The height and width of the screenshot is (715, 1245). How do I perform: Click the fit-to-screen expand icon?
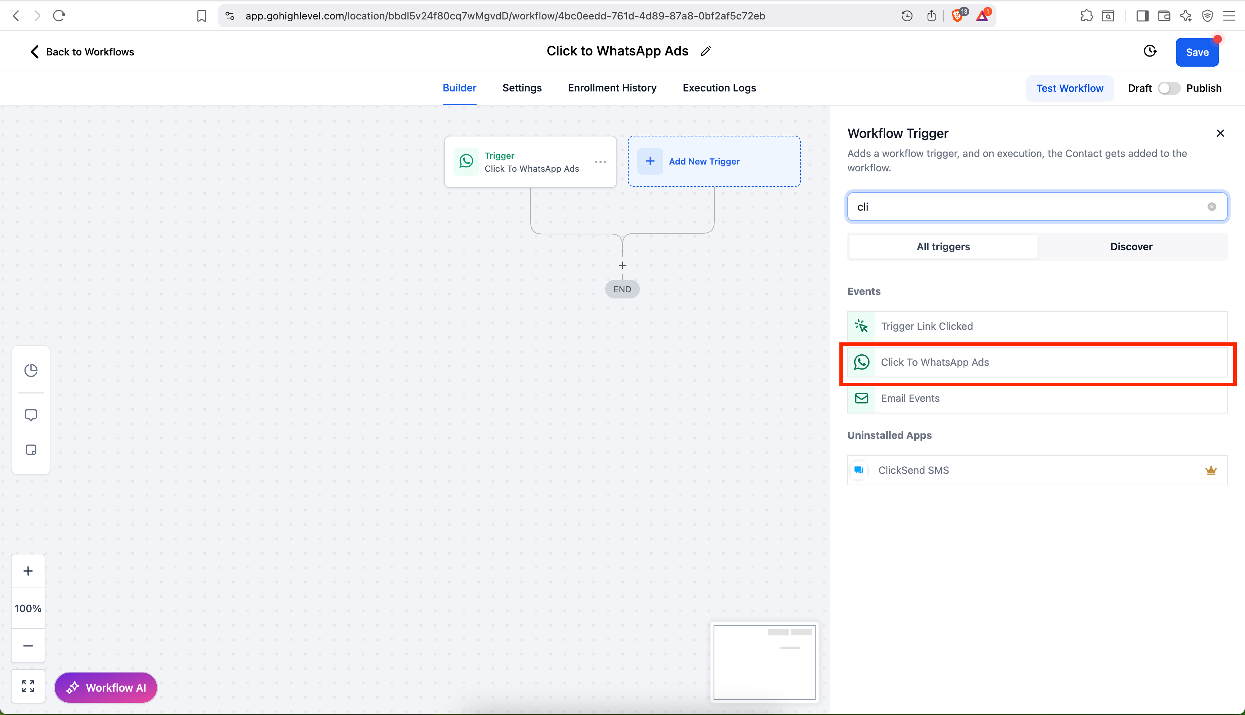point(28,687)
